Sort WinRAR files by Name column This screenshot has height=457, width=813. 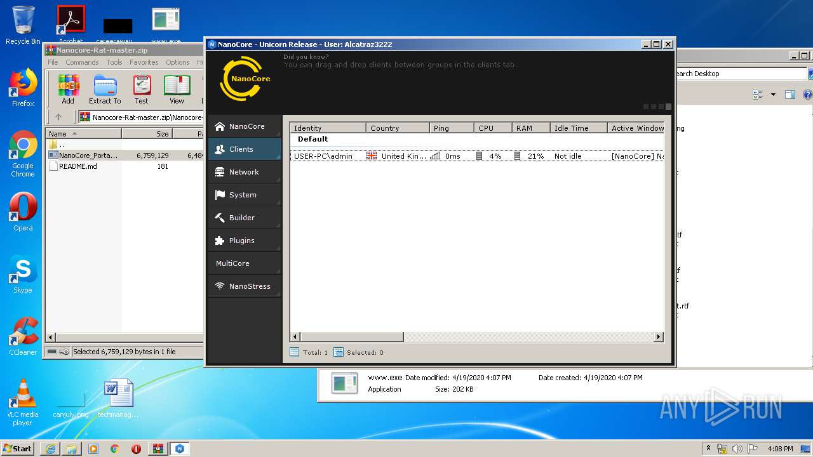84,134
